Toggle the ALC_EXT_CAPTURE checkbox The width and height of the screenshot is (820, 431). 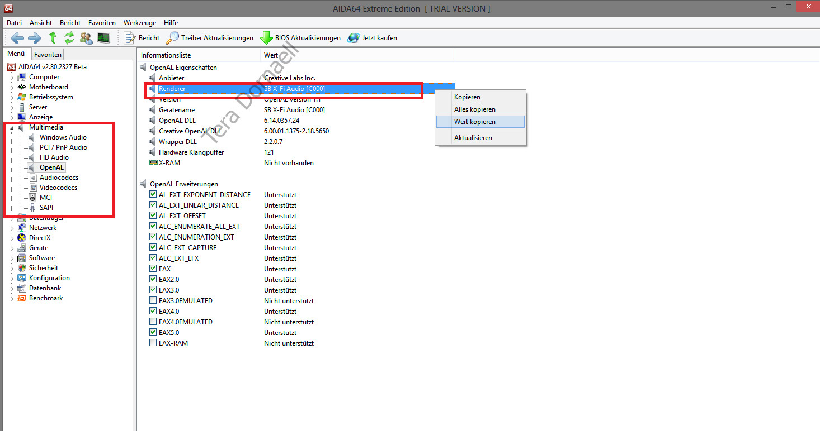pos(153,248)
